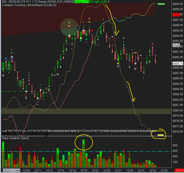This screenshot has width=184, height=173.
Task: Click the 6899.00 price scale label
Action: [178, 9]
